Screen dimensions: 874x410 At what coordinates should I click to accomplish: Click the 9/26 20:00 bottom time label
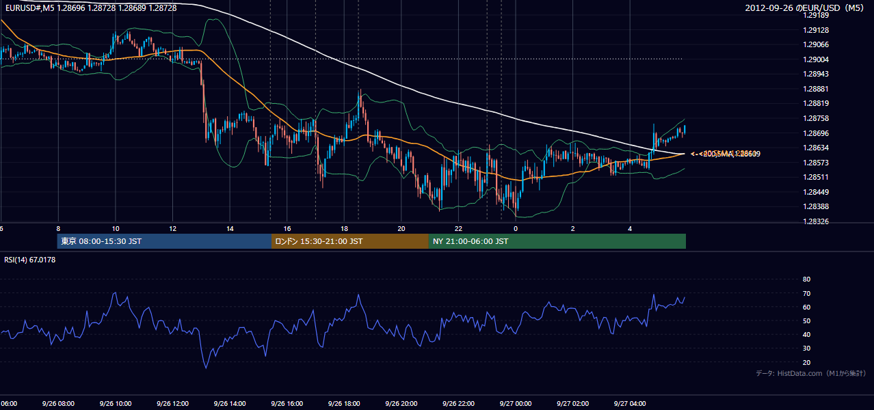click(401, 403)
